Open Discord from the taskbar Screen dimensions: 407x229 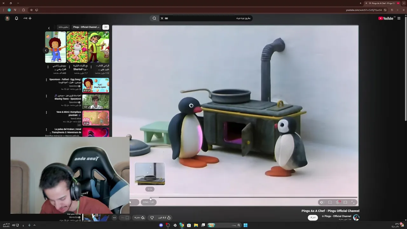point(161,225)
